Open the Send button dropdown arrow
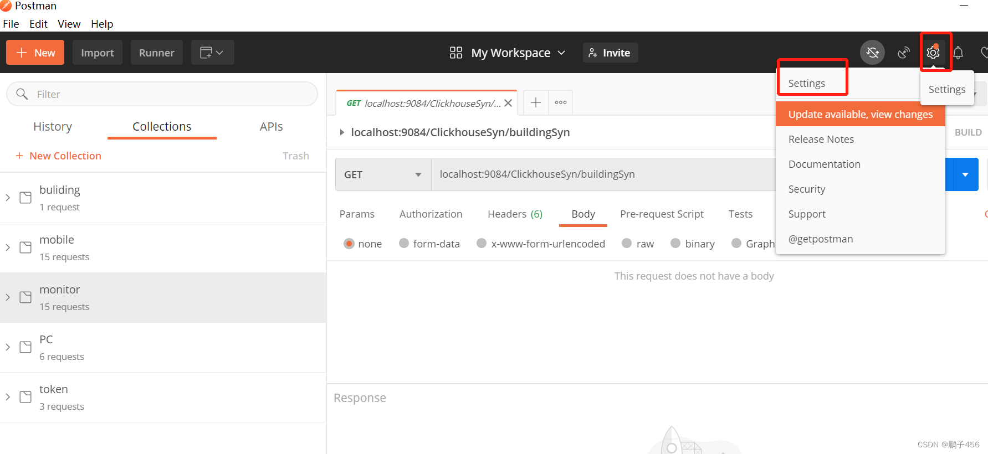The width and height of the screenshot is (988, 454). point(965,174)
